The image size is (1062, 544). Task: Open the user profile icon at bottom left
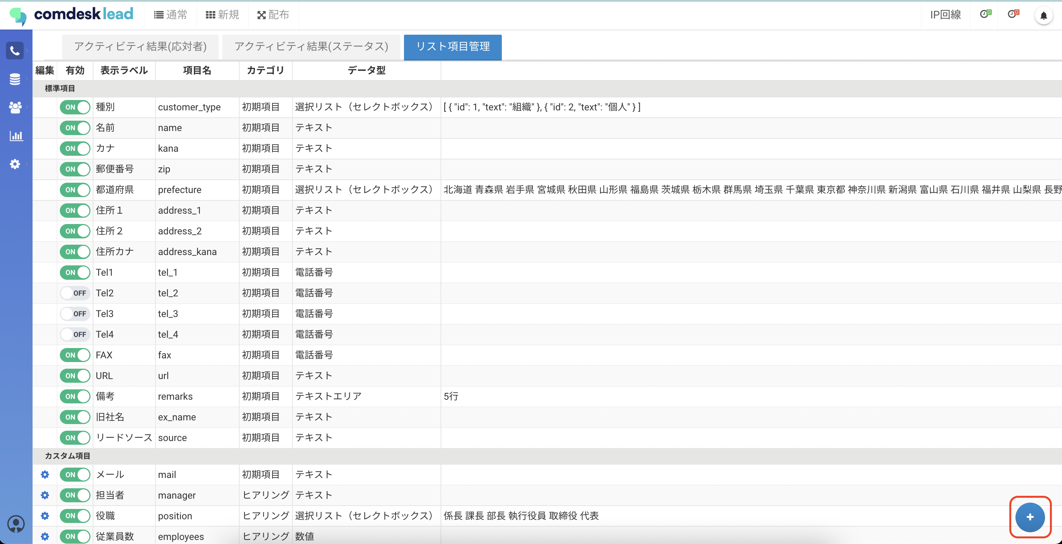click(x=16, y=524)
